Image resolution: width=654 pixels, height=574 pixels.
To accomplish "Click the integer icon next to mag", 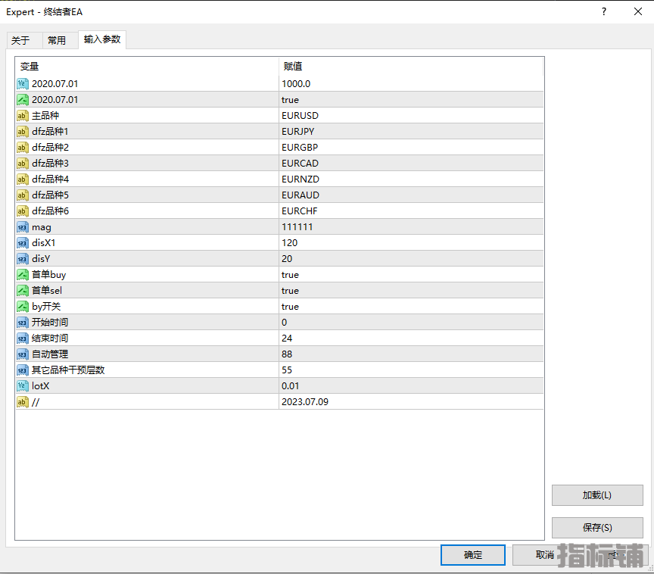I will pos(23,227).
